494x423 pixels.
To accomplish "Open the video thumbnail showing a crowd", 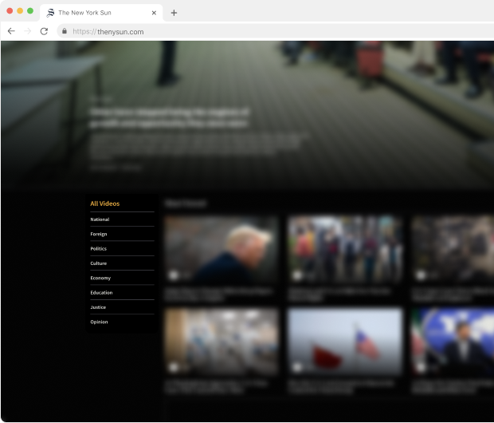I will click(344, 249).
